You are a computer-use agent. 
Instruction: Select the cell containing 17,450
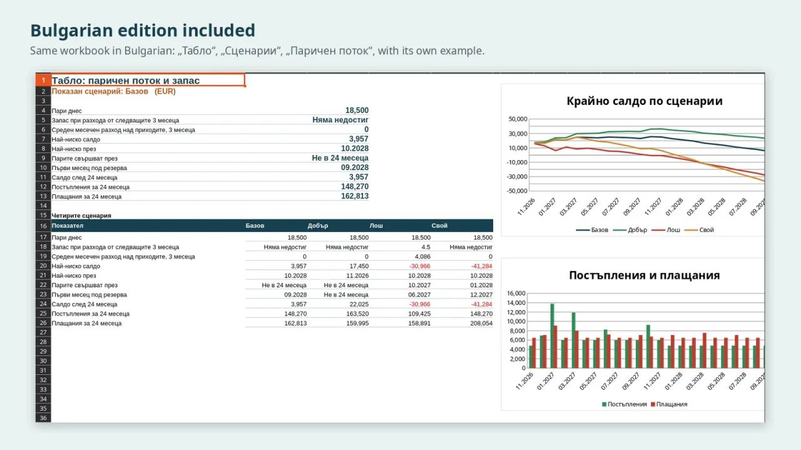point(337,266)
